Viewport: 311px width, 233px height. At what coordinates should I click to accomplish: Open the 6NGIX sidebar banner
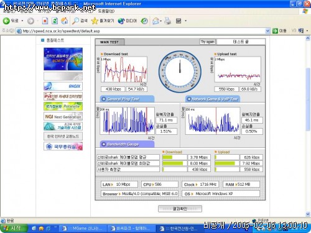tap(63, 86)
